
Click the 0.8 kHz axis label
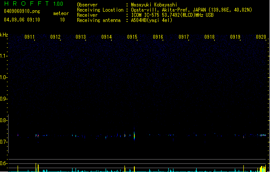point(3,120)
